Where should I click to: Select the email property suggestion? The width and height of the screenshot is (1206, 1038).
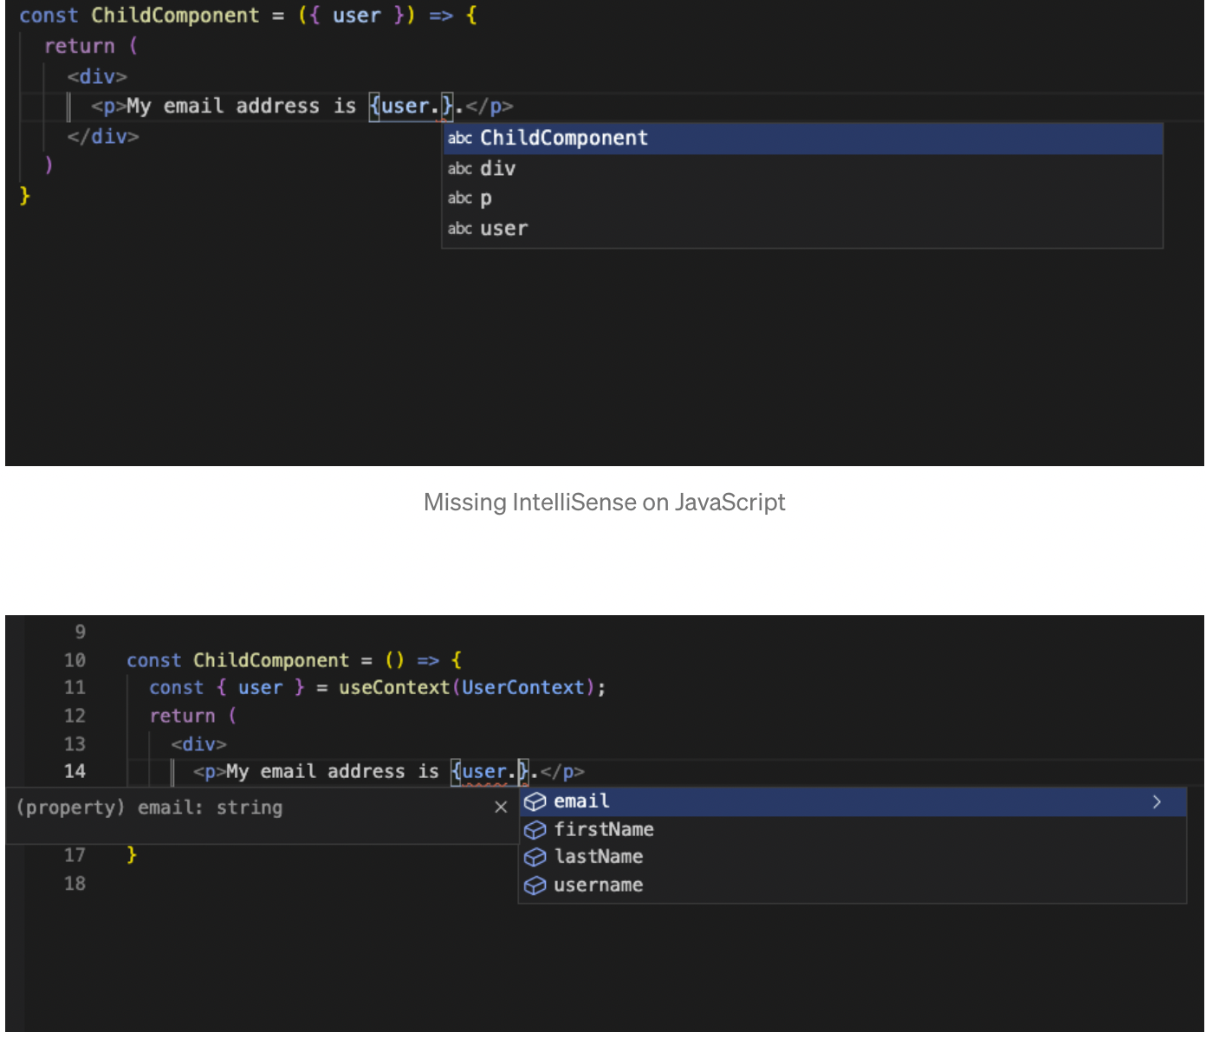click(853, 801)
